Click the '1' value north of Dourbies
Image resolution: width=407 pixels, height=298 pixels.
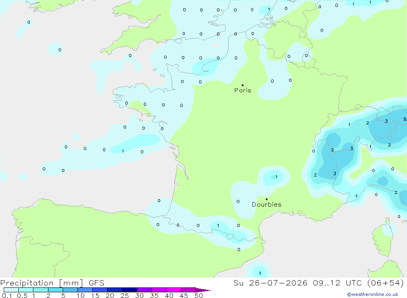(276, 176)
